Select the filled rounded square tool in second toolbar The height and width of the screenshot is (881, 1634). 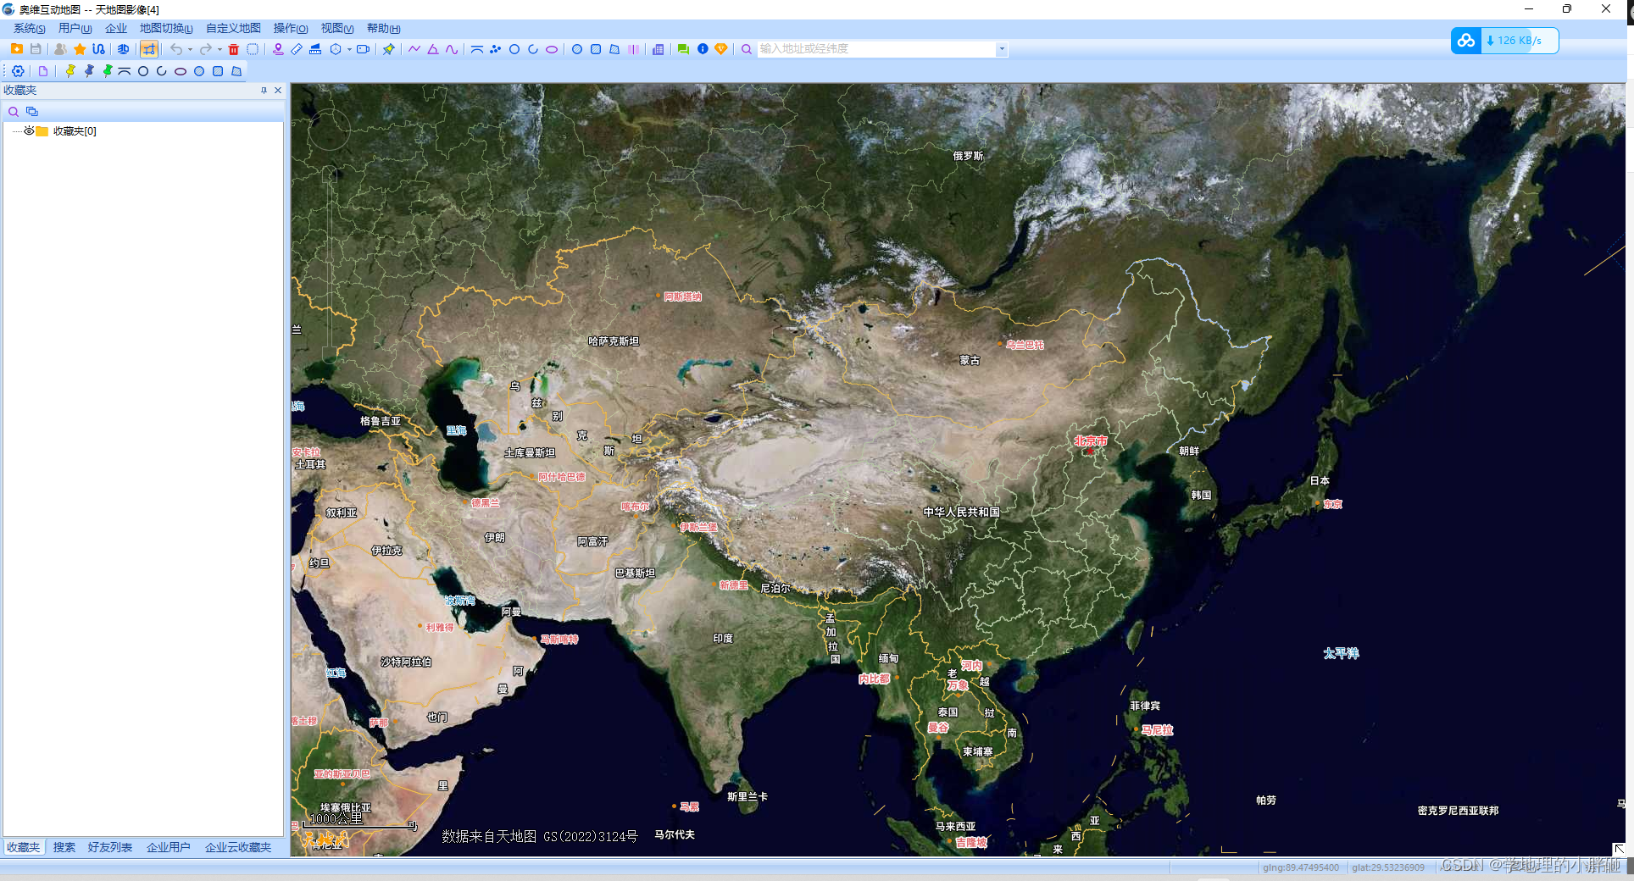click(x=218, y=71)
